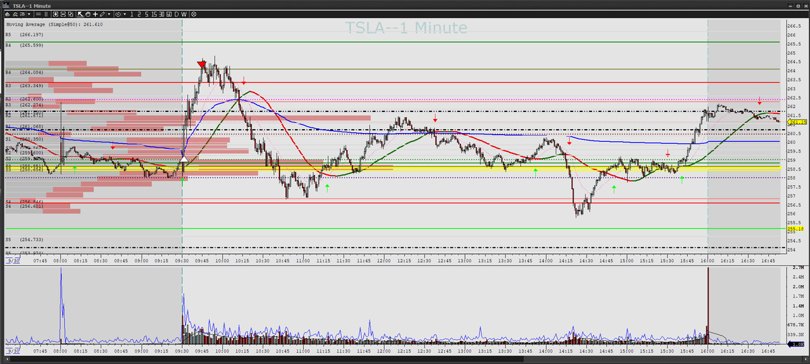Select the horizontal lines tool icon
This screenshot has height=364, width=810.
(x=38, y=14)
